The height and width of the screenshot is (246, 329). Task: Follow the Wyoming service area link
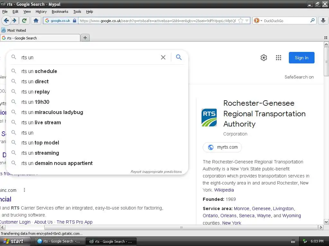291,216
